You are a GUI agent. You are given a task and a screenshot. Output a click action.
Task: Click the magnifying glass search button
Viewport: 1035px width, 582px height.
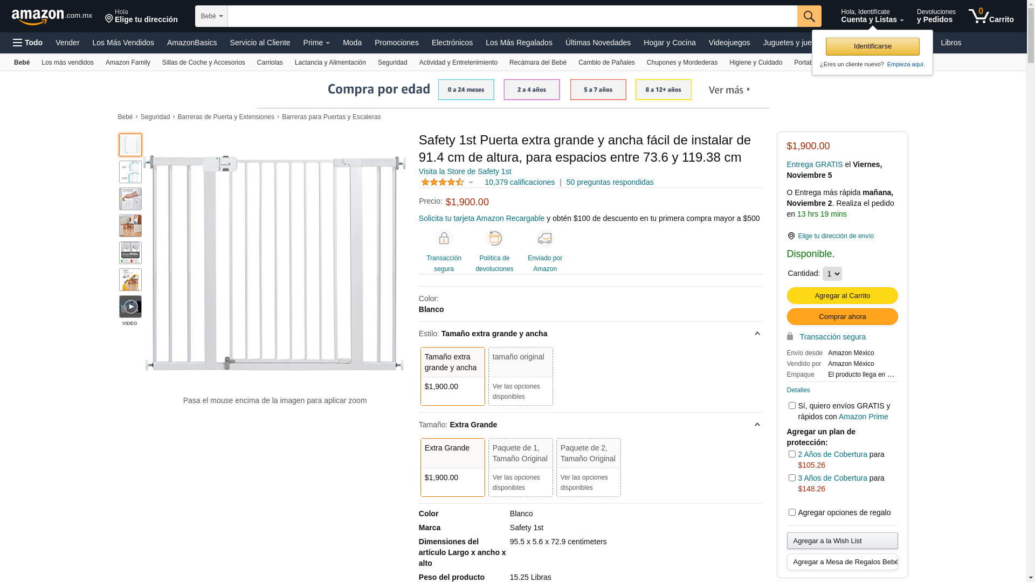click(809, 16)
